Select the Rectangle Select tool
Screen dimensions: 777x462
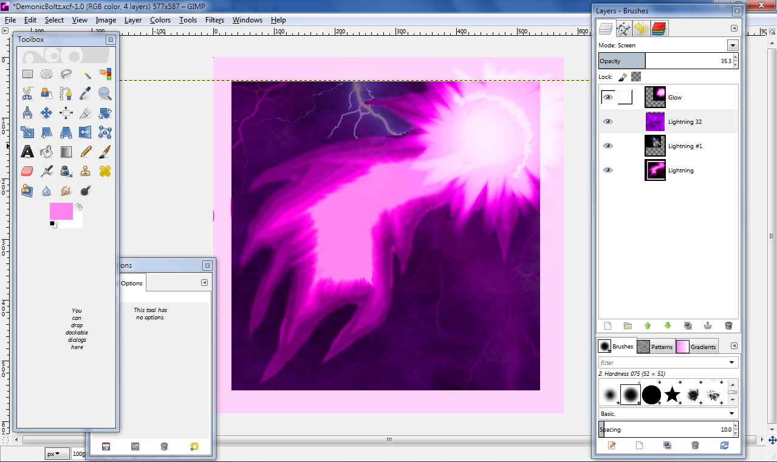pyautogui.click(x=27, y=74)
